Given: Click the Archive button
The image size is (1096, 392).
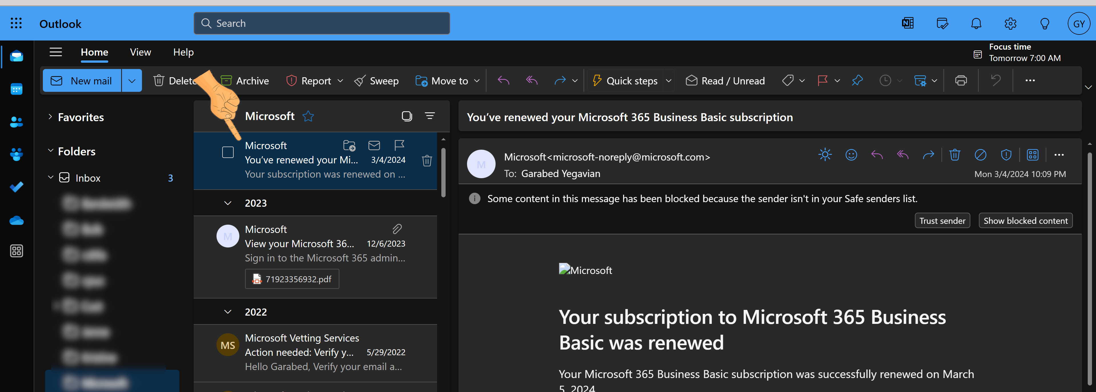Looking at the screenshot, I should coord(245,81).
